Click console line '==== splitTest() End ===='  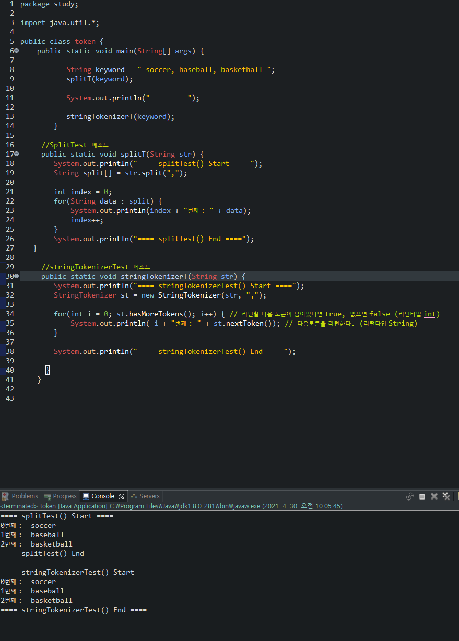click(x=53, y=554)
